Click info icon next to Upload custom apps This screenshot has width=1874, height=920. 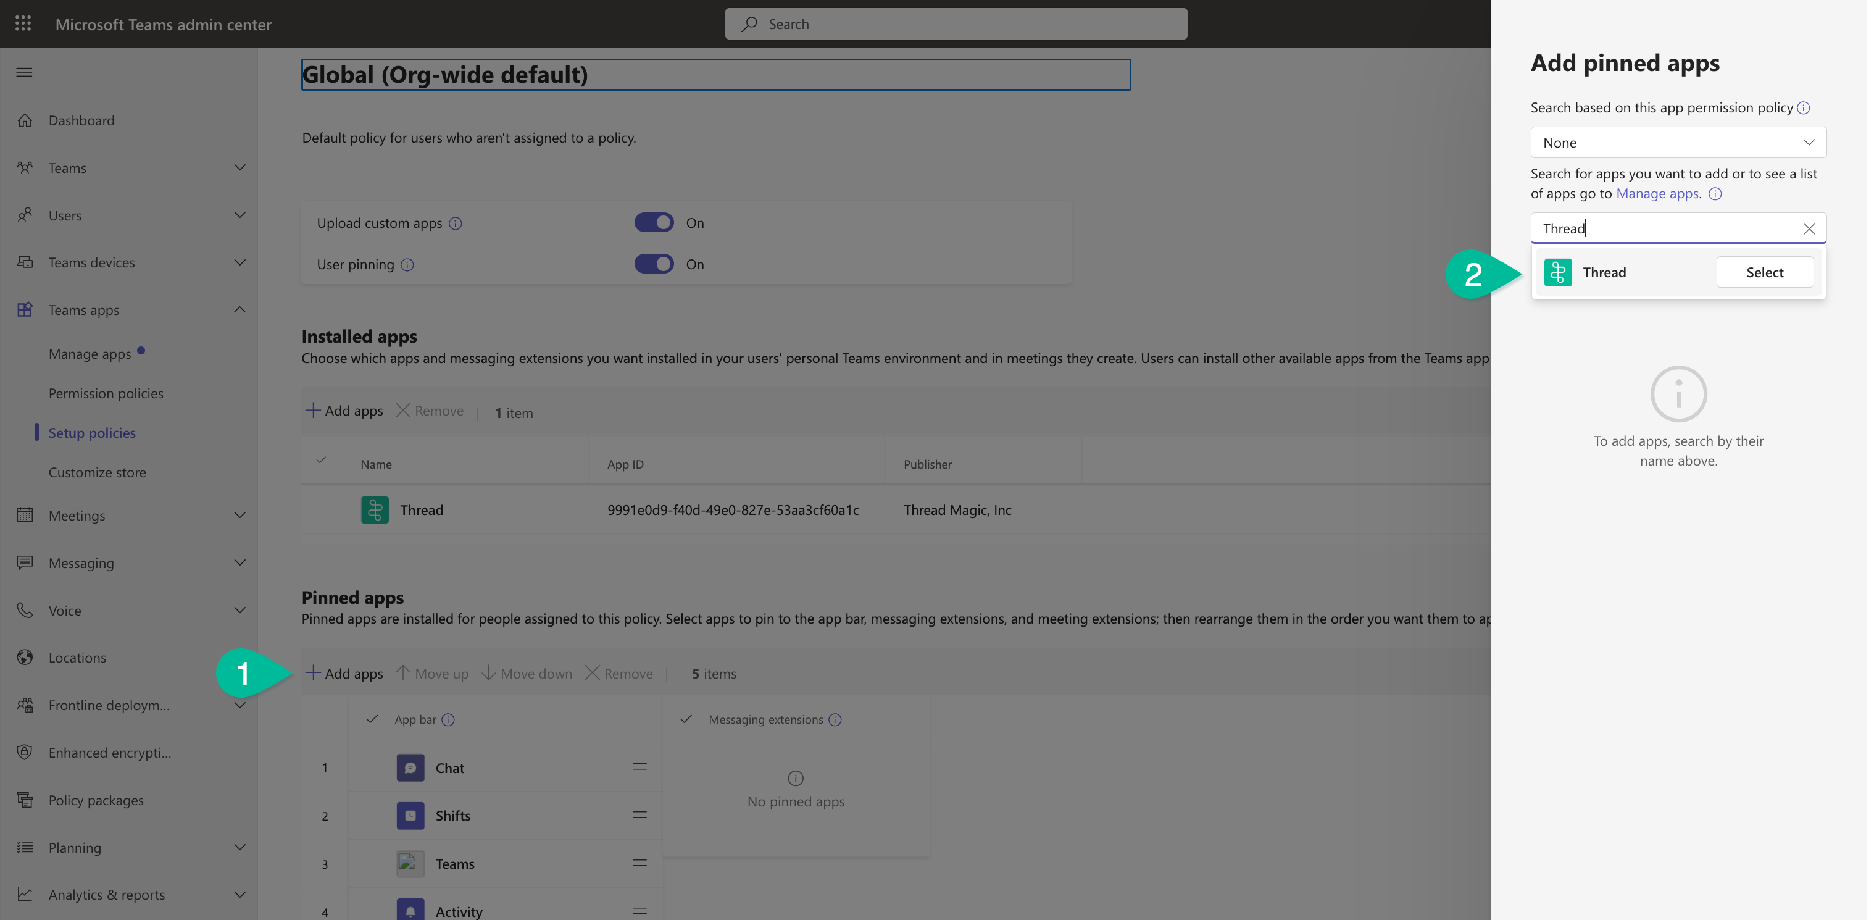(x=456, y=224)
